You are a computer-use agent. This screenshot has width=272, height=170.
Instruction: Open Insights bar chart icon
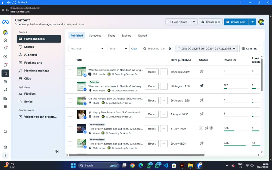coord(5,98)
